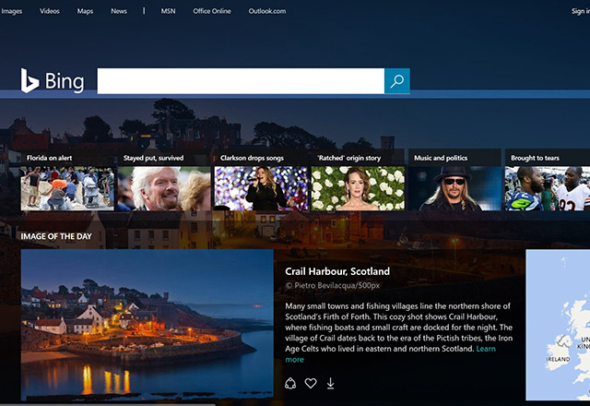This screenshot has height=406, width=590.
Task: Click 'Stayed put, survived' headline text
Action: point(154,158)
